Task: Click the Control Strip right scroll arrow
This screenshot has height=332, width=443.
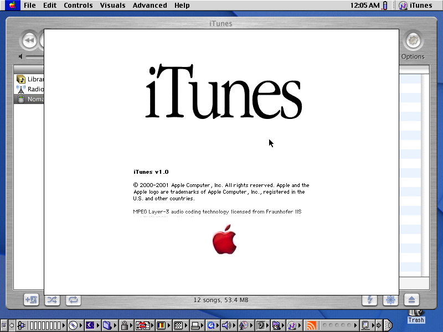Action: point(379,325)
